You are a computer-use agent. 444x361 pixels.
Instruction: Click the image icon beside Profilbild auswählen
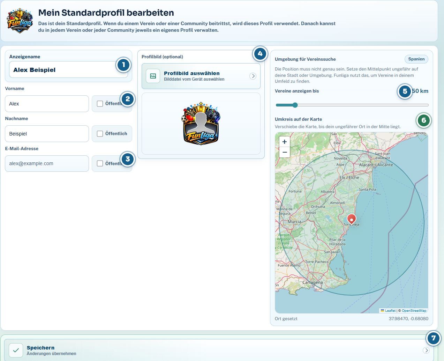point(153,76)
